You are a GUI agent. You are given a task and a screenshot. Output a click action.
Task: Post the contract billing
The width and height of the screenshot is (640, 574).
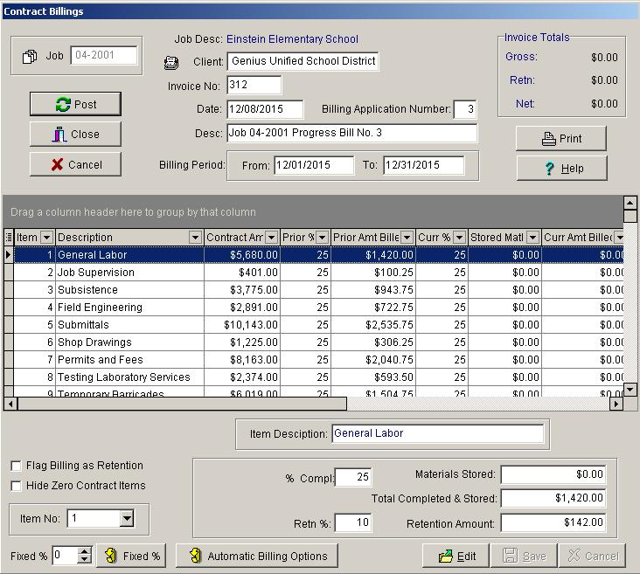tap(75, 104)
